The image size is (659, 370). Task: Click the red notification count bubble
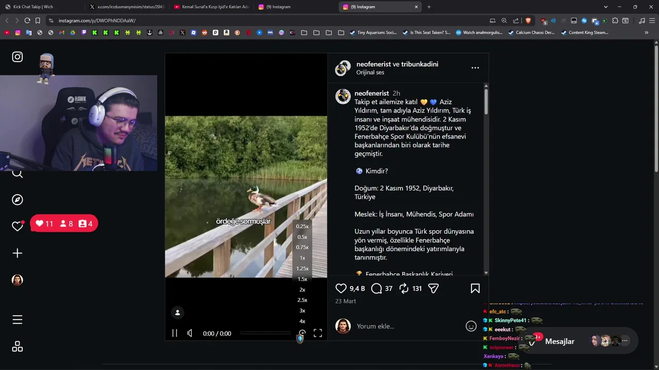(64, 224)
